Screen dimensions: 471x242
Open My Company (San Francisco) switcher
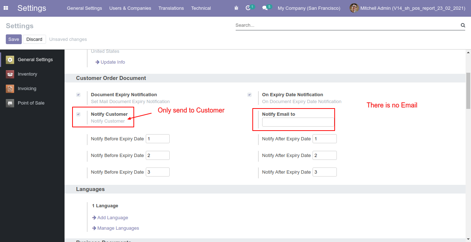click(x=309, y=8)
